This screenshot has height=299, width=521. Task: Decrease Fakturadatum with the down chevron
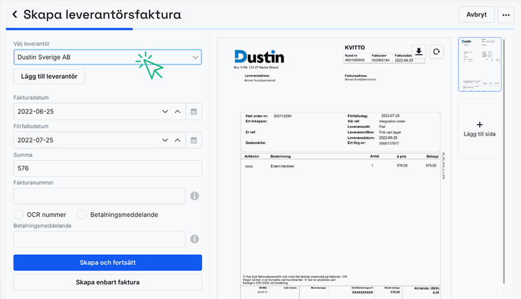(x=165, y=112)
